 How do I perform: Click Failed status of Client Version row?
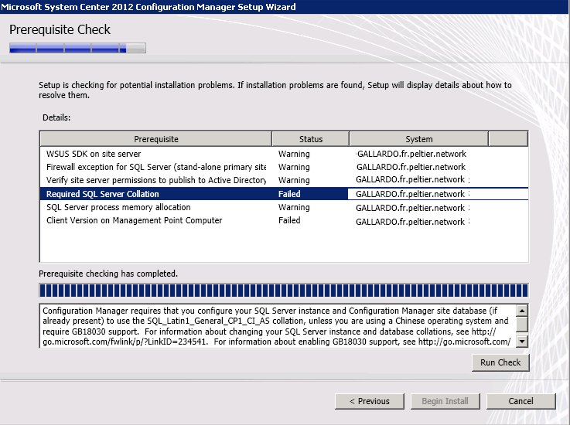289,220
